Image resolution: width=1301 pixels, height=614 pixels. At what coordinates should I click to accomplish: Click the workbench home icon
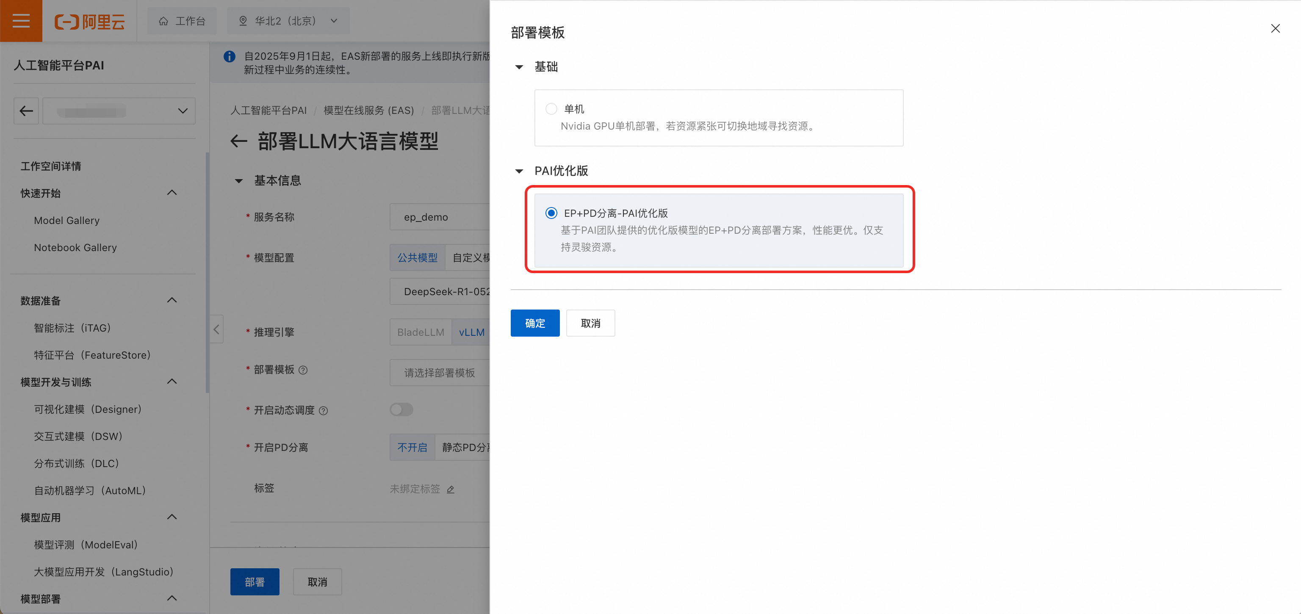tap(163, 21)
